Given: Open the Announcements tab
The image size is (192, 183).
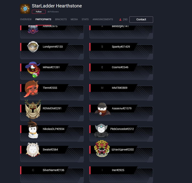Looking at the screenshot, I should click(x=103, y=20).
